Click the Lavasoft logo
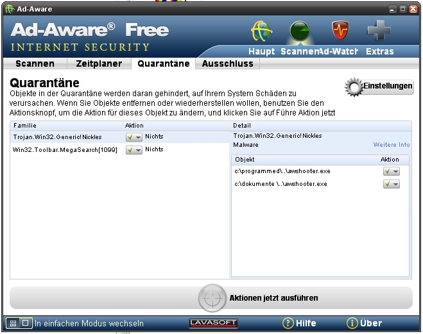 [213, 323]
